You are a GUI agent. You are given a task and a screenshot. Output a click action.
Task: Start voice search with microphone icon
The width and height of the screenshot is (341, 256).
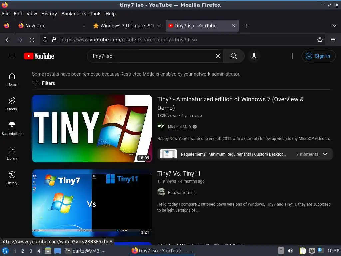pyautogui.click(x=254, y=56)
